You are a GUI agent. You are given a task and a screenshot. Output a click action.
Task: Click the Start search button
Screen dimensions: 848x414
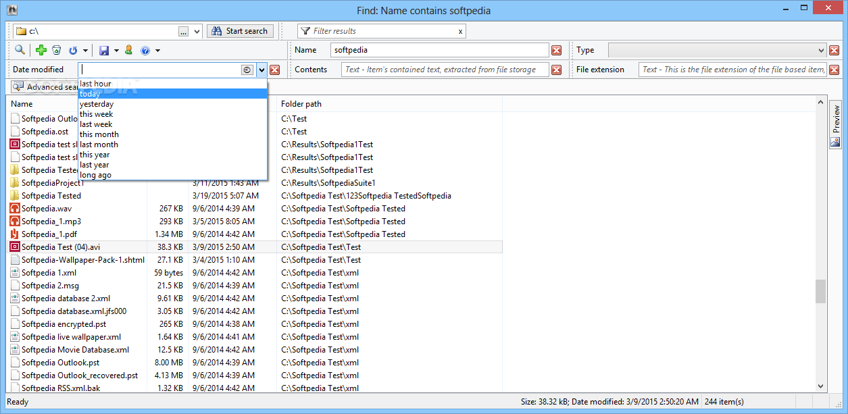[x=241, y=31]
